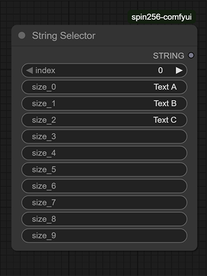Click the empty canvas grid below the node
Image resolution: width=207 pixels, height=276 pixels.
point(104,263)
